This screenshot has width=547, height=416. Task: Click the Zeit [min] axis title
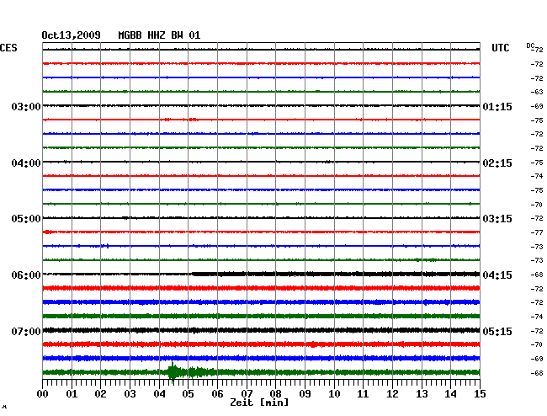coord(259,403)
